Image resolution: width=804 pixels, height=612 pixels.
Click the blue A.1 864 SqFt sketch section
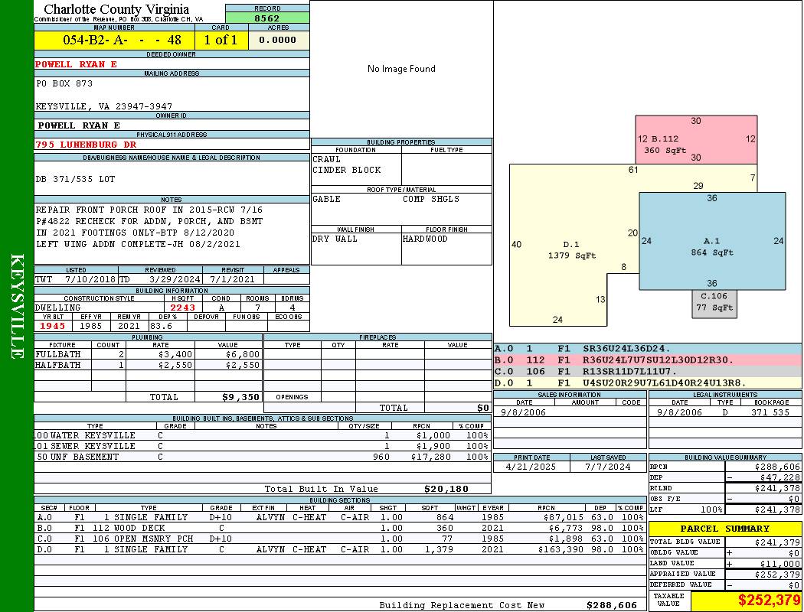pyautogui.click(x=712, y=246)
